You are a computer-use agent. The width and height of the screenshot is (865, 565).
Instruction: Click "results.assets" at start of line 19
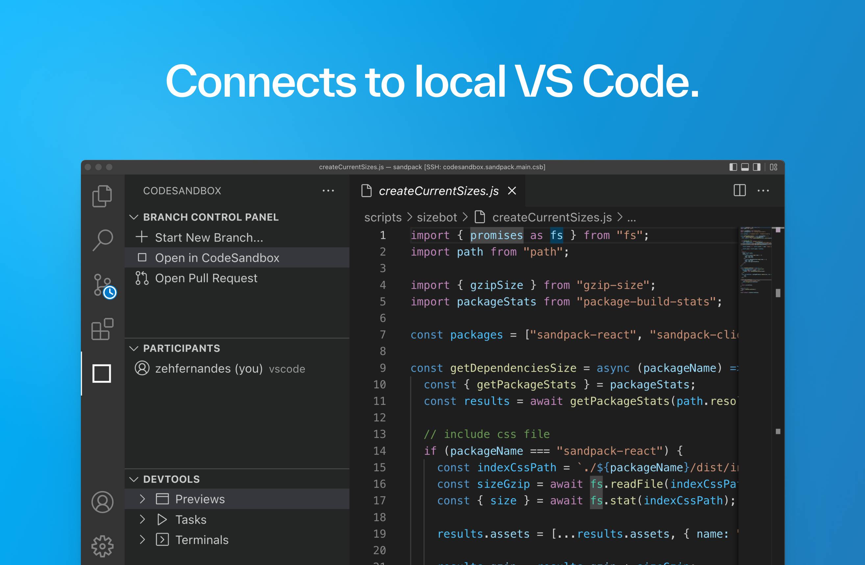[x=483, y=533]
